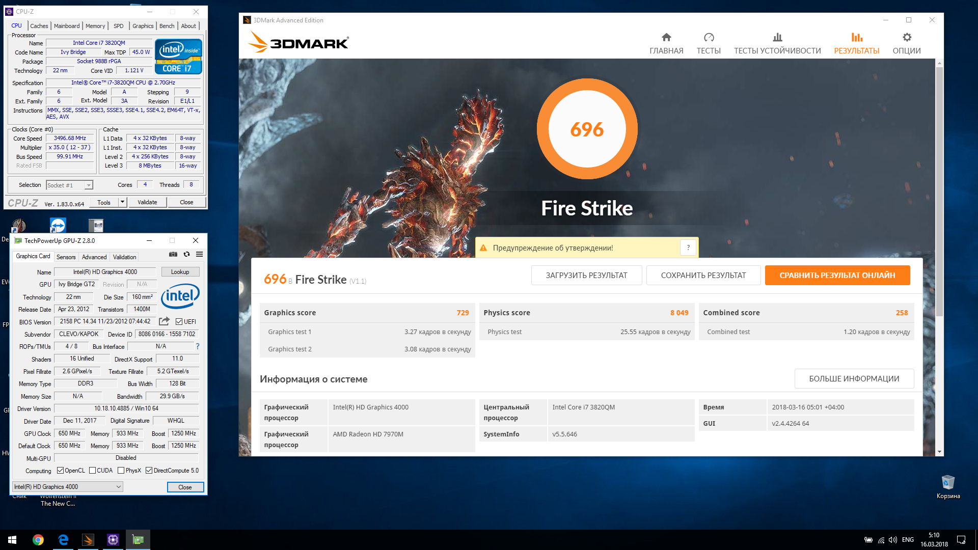Switch to the Mainboard tab in CPU-Z
The image size is (978, 550).
click(67, 26)
